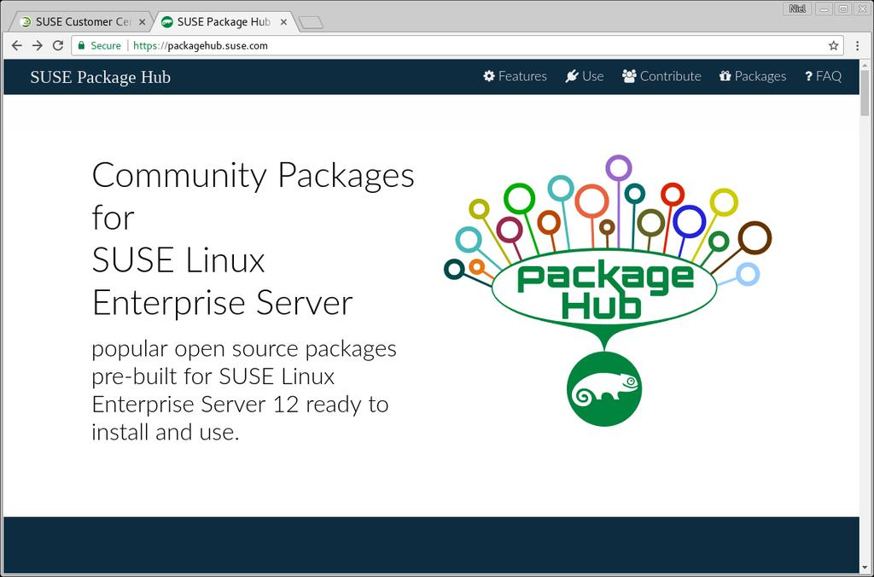Go to the Contribute section
The width and height of the screenshot is (874, 577).
click(661, 76)
